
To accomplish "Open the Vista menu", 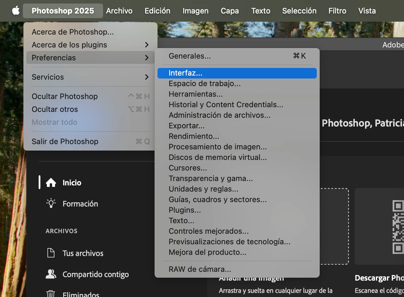I will [x=367, y=11].
